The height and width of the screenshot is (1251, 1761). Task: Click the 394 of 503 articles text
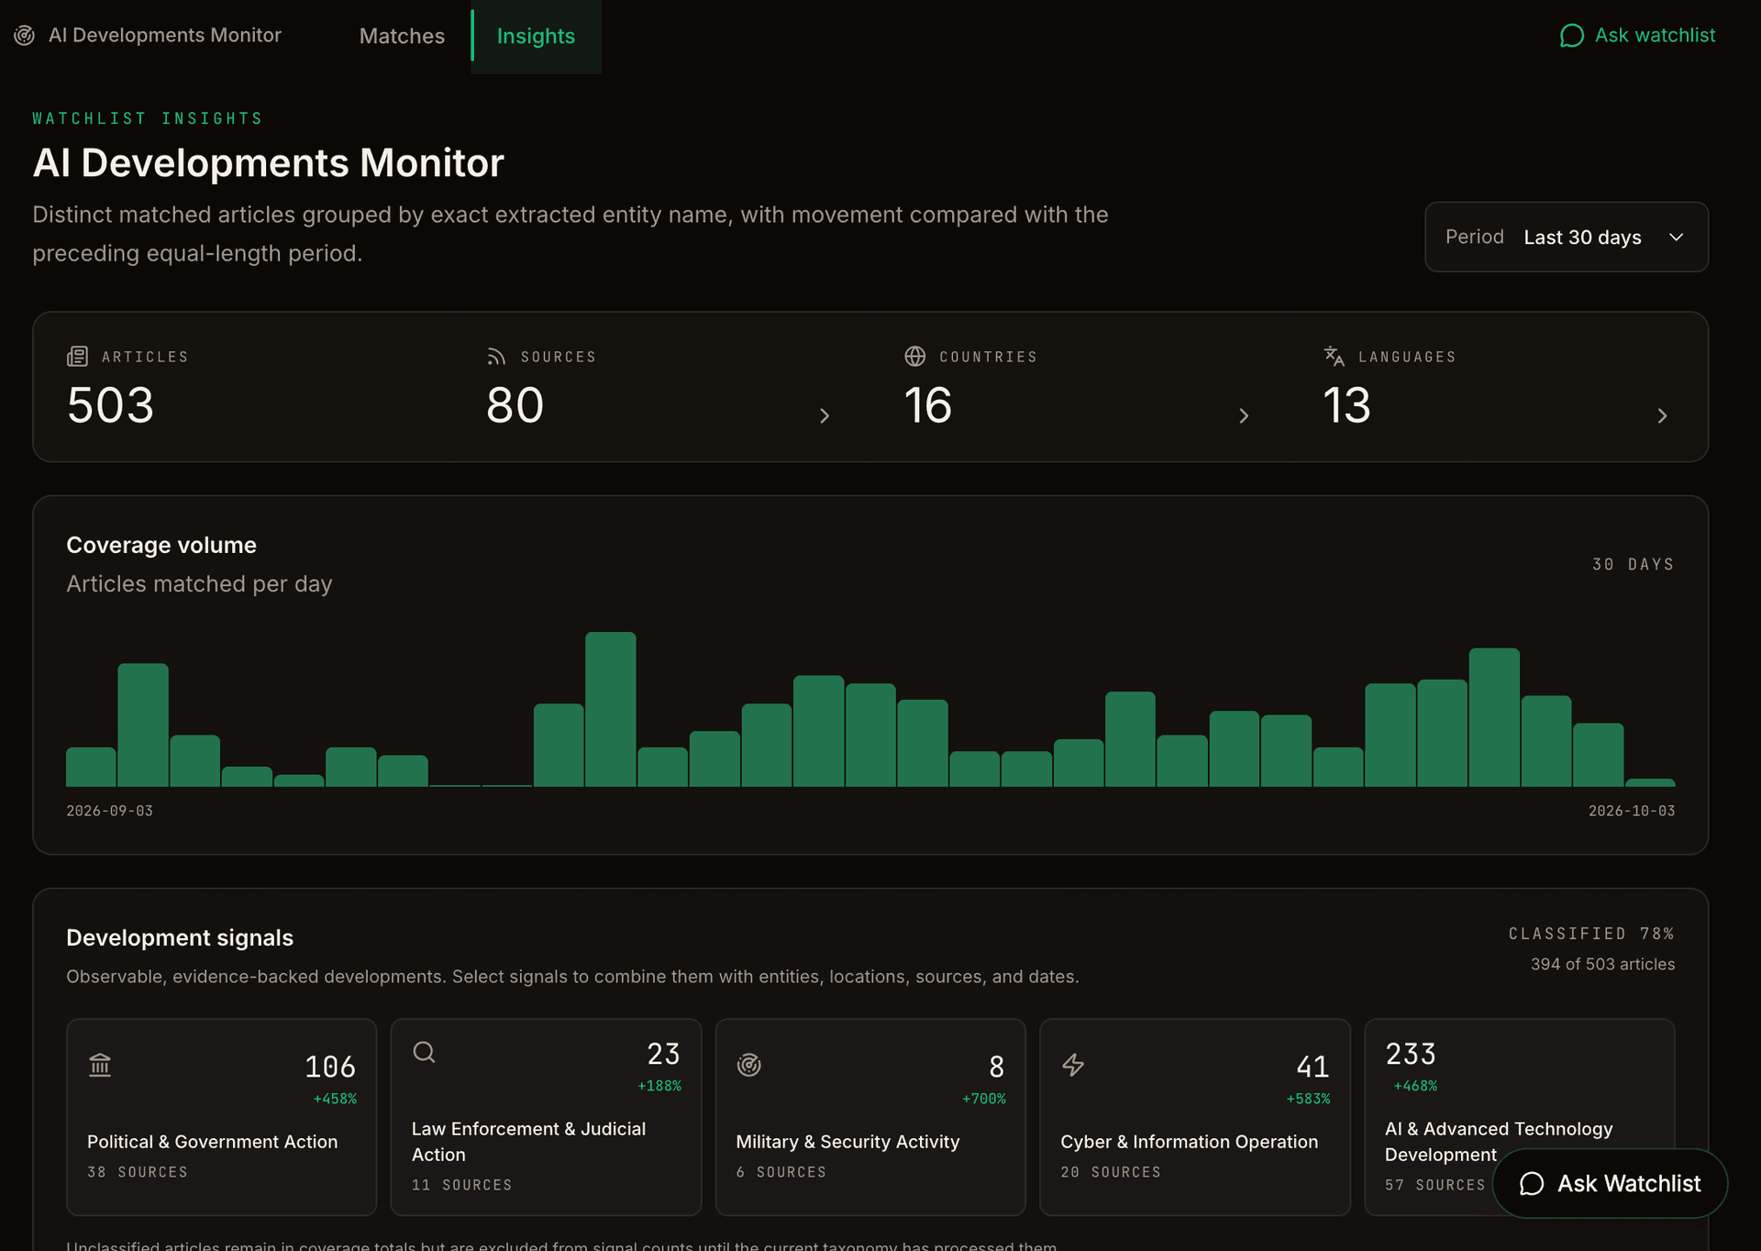pos(1602,964)
